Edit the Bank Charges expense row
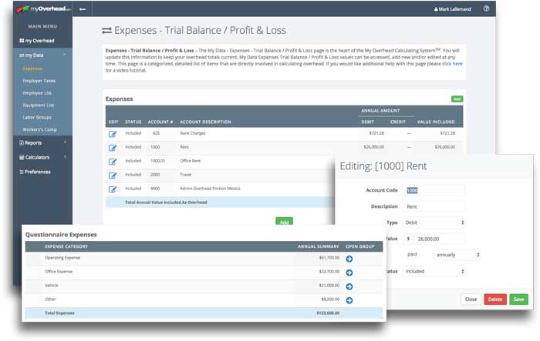 pos(113,134)
